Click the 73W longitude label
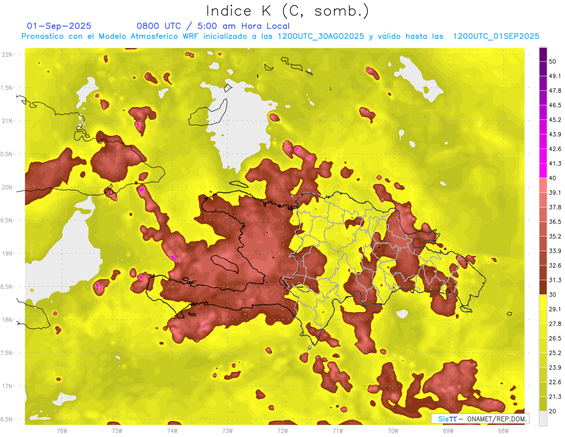Viewport: 565px width, 437px height. tap(227, 430)
